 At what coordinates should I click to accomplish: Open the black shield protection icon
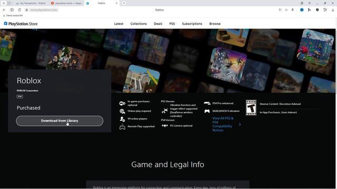[317, 10]
